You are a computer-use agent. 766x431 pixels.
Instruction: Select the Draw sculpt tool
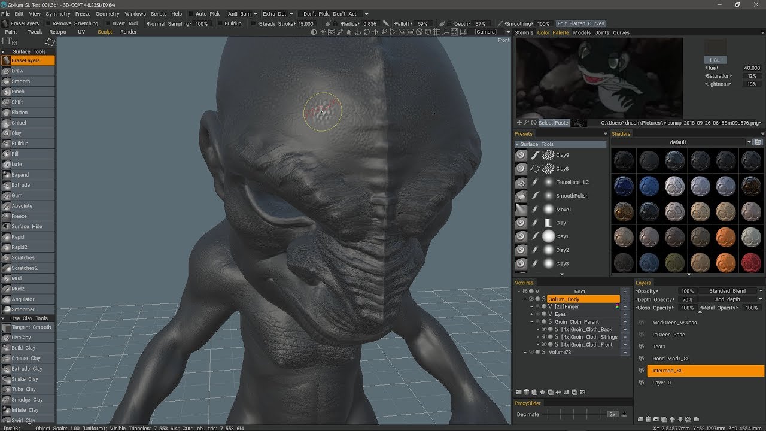(x=28, y=71)
